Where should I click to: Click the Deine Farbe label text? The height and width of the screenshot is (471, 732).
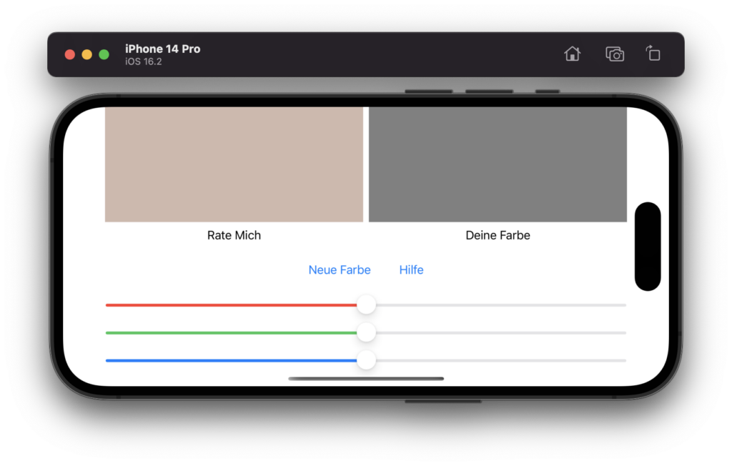click(x=498, y=235)
